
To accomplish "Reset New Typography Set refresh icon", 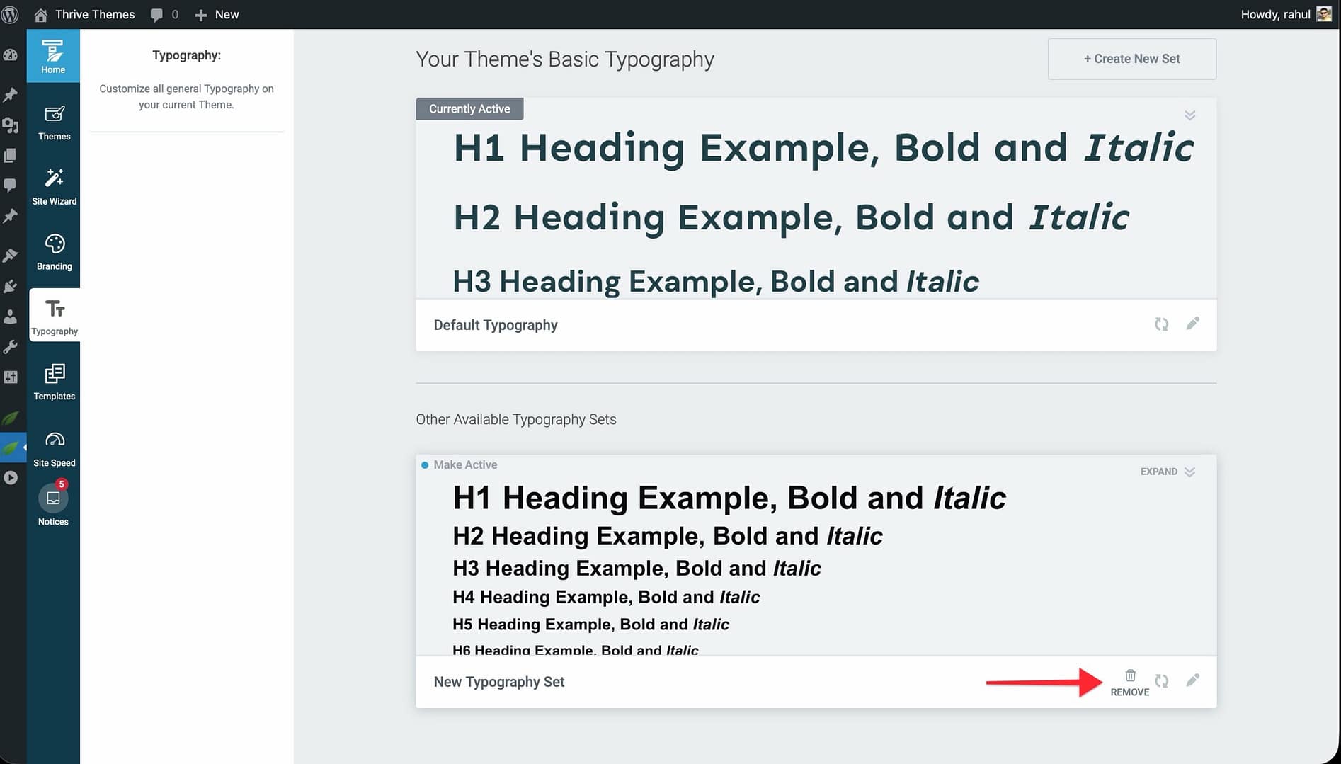I will pos(1161,680).
